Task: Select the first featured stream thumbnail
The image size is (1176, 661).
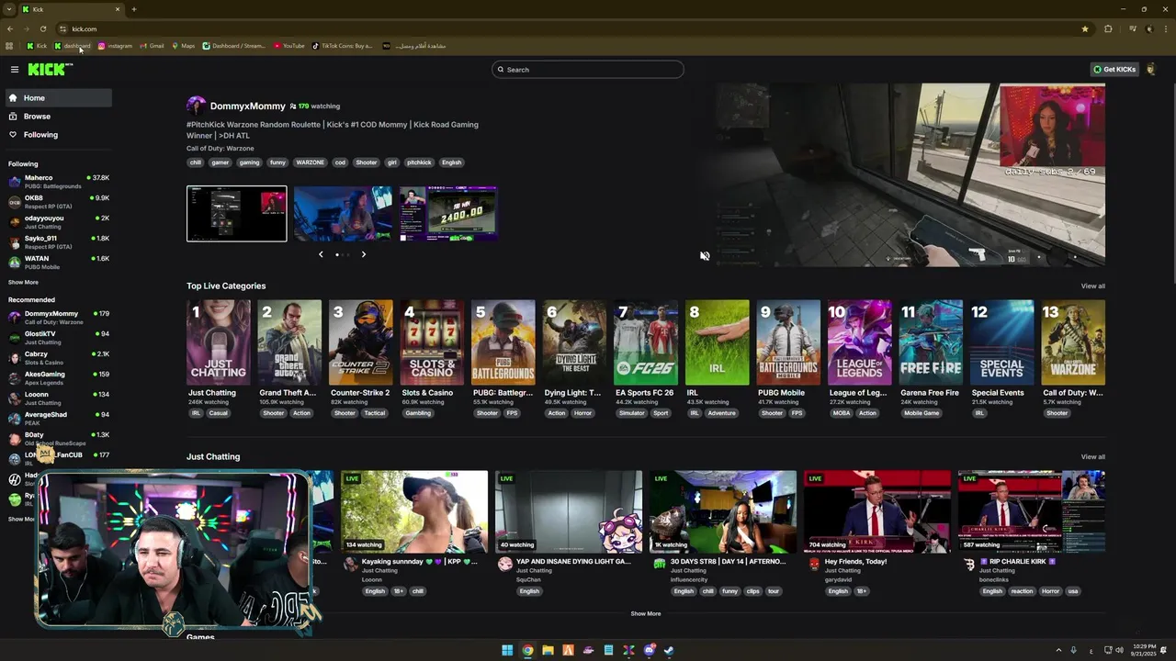Action: (x=237, y=214)
